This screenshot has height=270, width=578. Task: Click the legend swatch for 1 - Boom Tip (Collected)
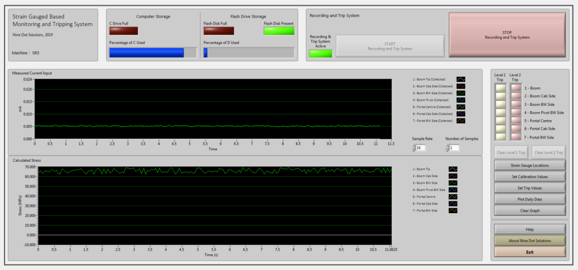click(461, 79)
